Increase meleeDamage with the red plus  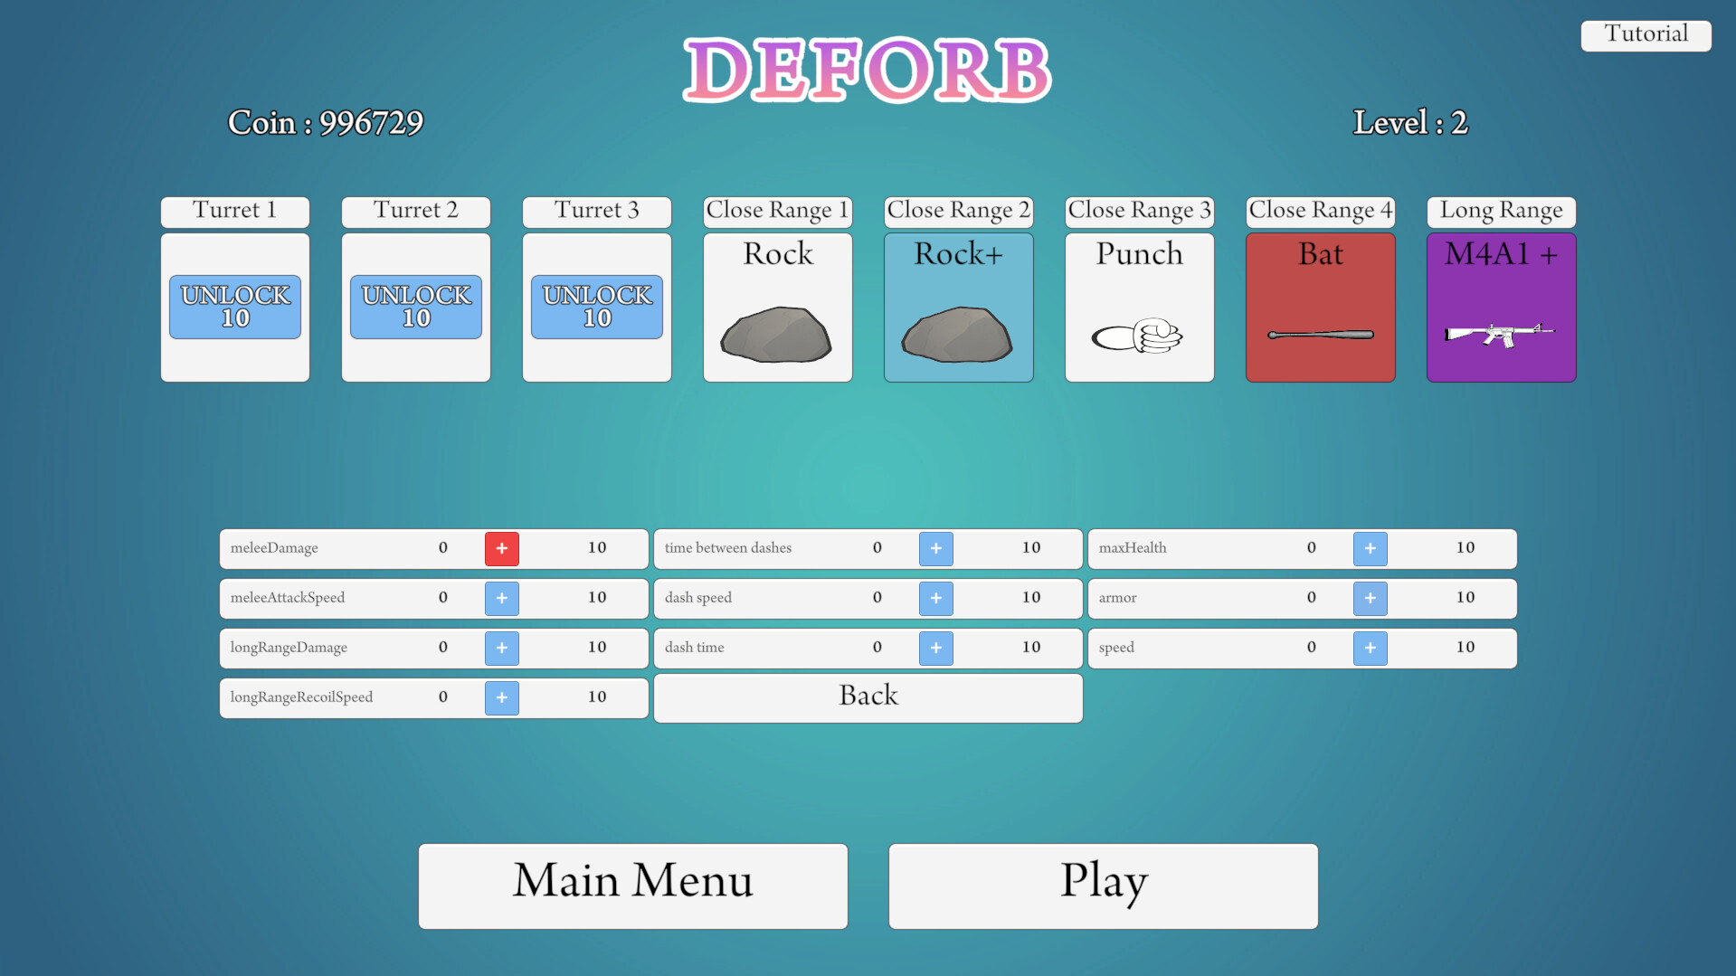click(501, 548)
